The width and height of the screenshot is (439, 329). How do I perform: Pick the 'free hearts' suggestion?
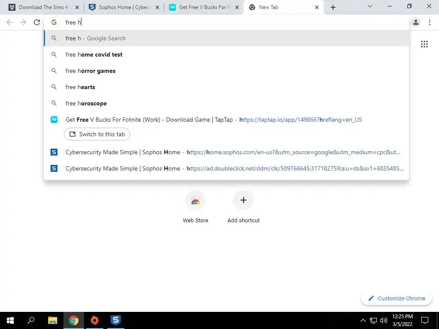click(x=226, y=87)
